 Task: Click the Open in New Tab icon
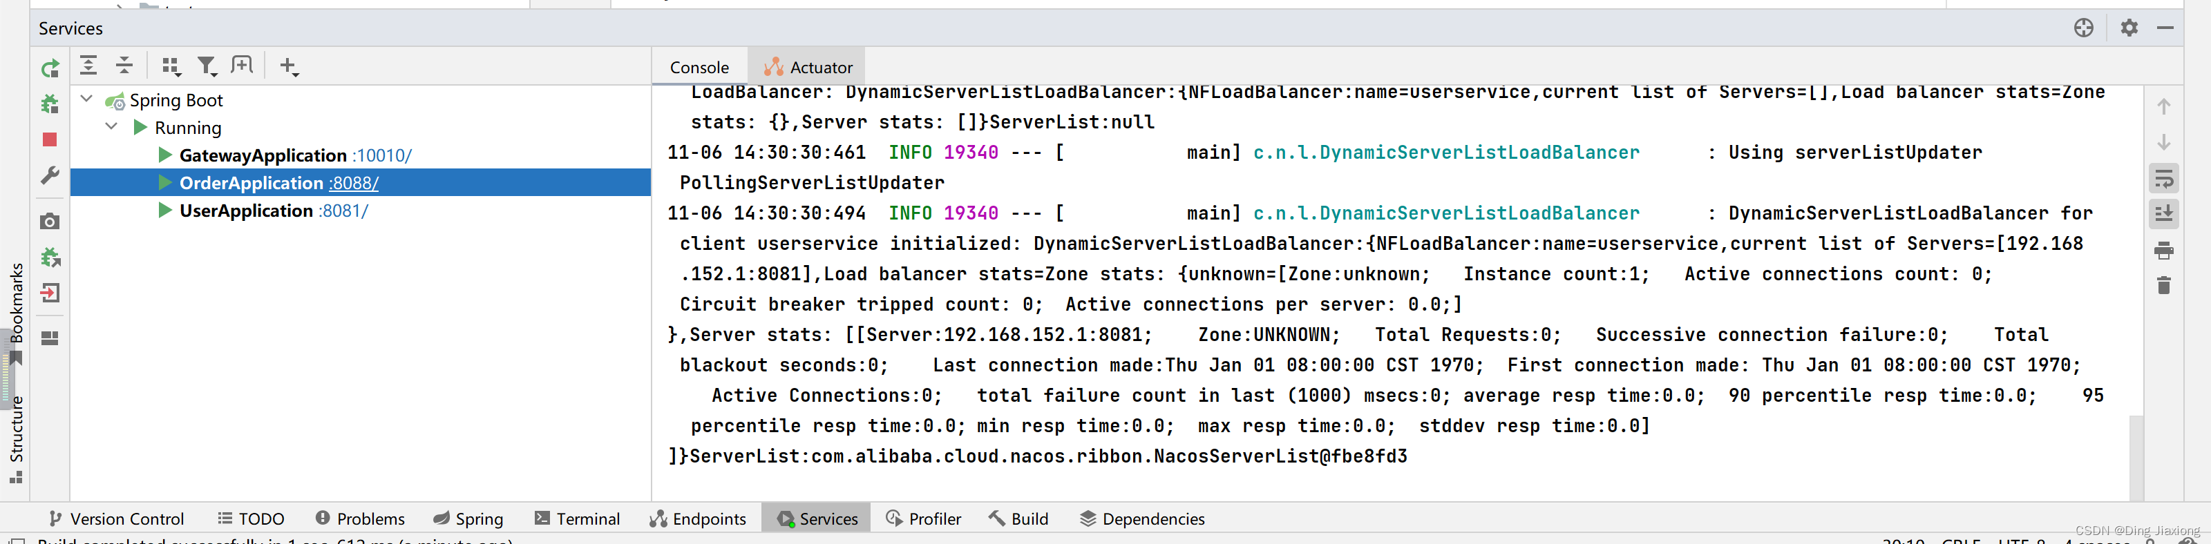click(x=242, y=65)
